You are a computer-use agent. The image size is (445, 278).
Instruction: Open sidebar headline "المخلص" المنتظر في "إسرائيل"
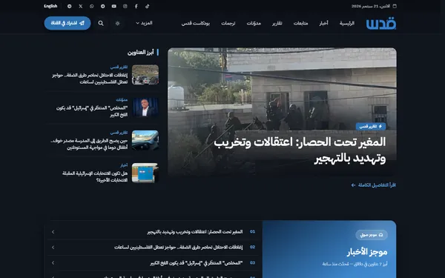tap(92, 111)
